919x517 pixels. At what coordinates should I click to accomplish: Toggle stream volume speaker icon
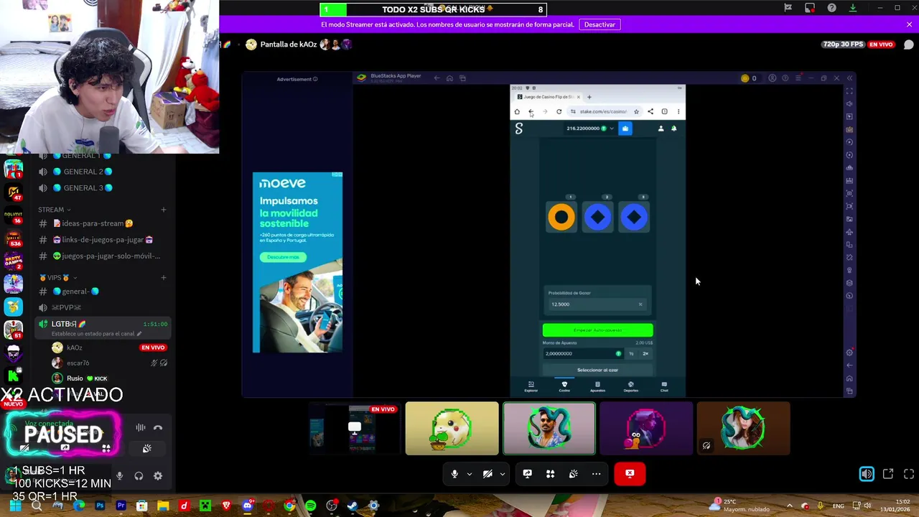point(867,474)
